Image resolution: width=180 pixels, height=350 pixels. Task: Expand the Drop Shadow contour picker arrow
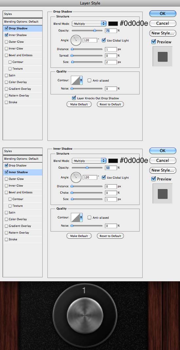pyautogui.click(x=81, y=81)
